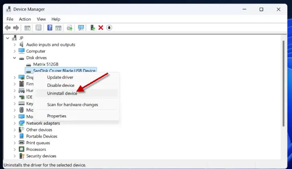Expand the Security devices chevron

click(x=14, y=156)
